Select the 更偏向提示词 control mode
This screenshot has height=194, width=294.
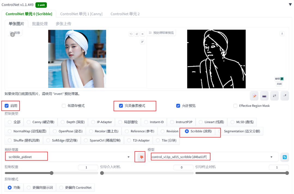(x=40, y=187)
